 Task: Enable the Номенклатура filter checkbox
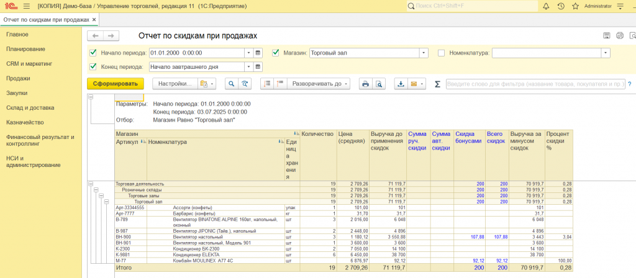[x=442, y=53]
